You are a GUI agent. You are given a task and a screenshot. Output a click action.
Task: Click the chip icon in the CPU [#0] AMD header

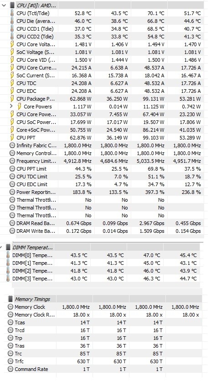click(x=11, y=5)
